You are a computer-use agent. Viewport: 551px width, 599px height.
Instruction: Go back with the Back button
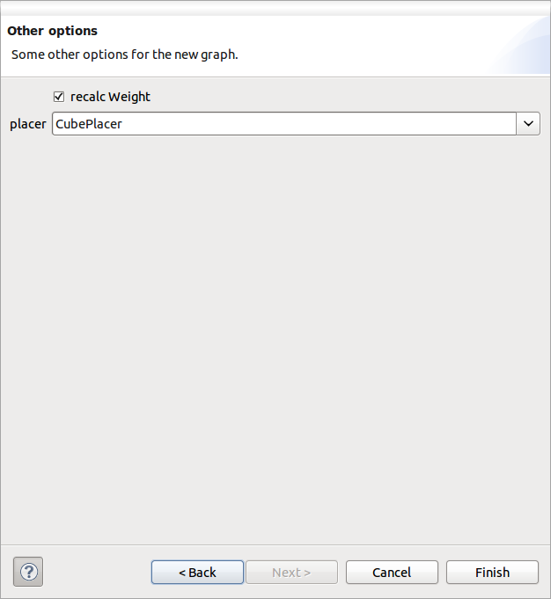(197, 572)
